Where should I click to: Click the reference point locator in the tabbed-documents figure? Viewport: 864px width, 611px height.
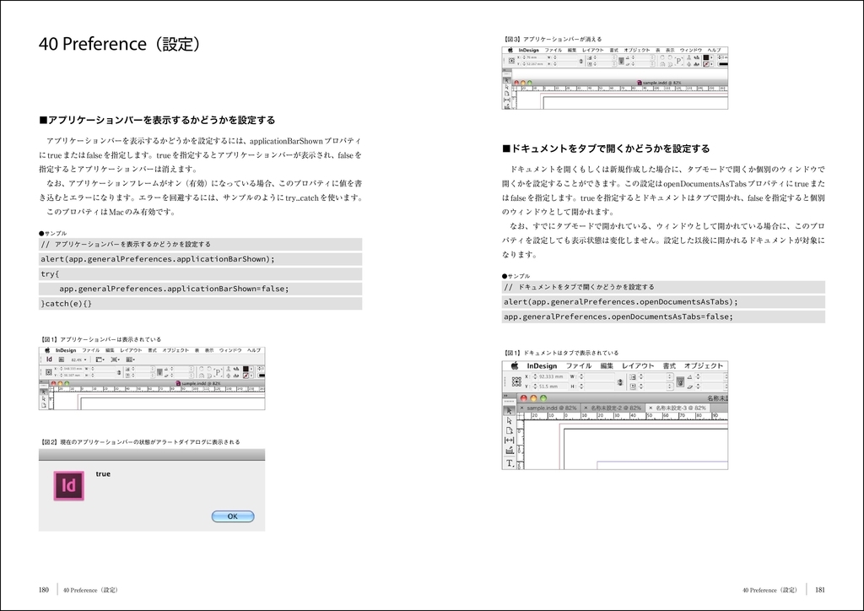(x=516, y=381)
